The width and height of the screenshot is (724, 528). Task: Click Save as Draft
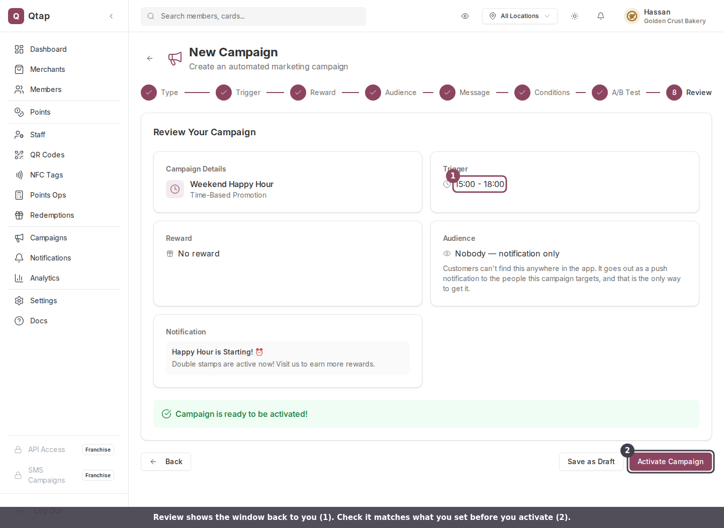pyautogui.click(x=591, y=462)
